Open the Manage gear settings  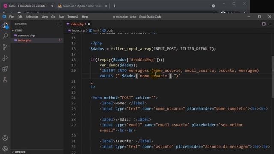(x=5, y=149)
